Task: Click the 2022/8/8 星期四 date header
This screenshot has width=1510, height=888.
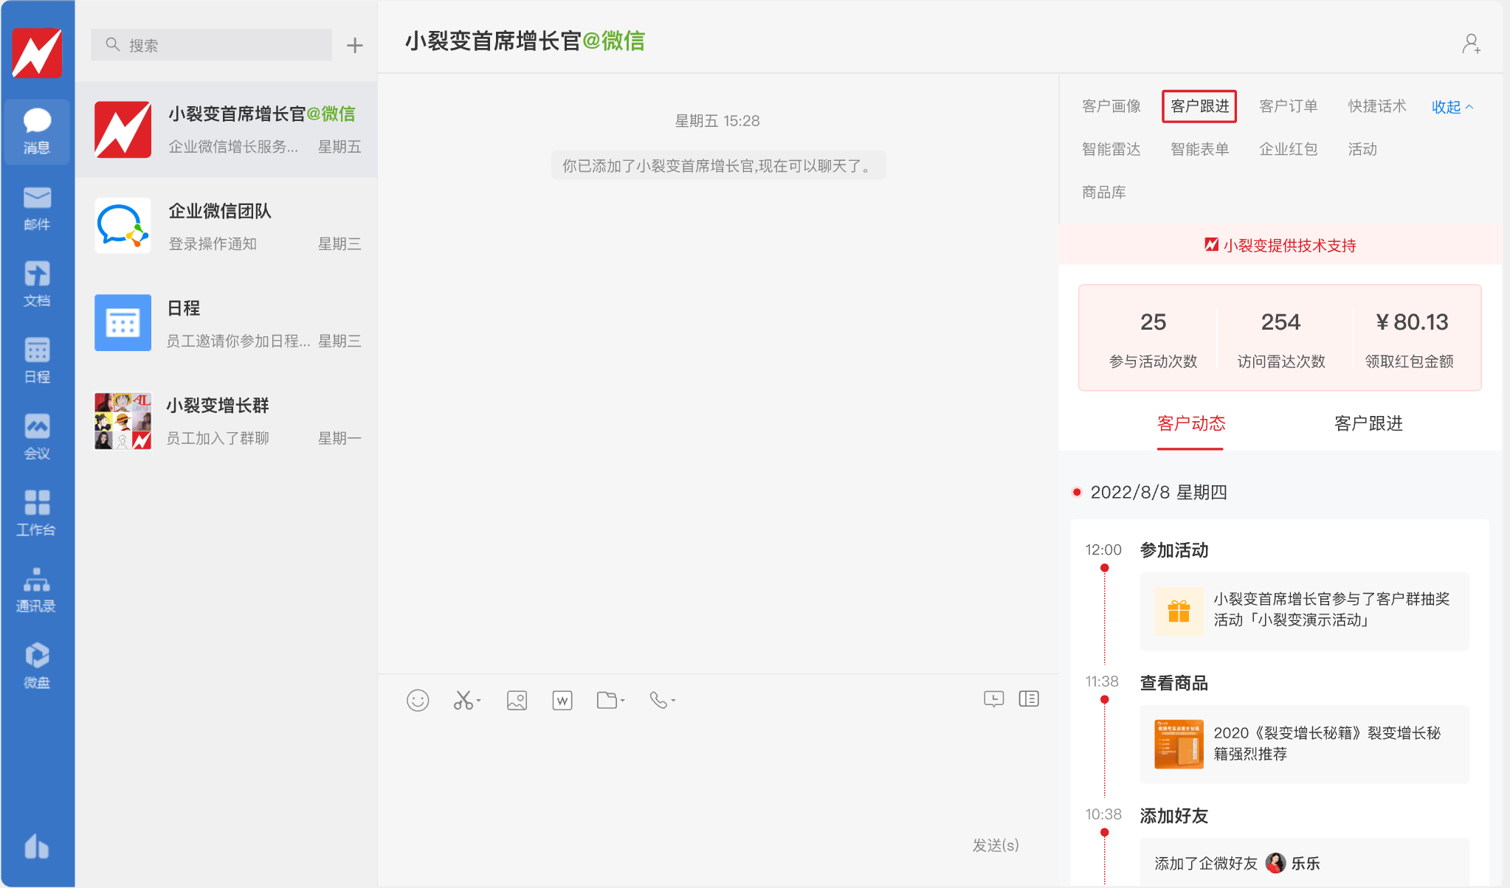Action: click(1159, 493)
